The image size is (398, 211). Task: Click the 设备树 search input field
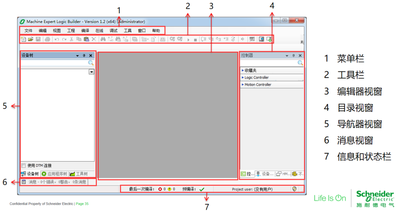pyautogui.click(x=54, y=63)
